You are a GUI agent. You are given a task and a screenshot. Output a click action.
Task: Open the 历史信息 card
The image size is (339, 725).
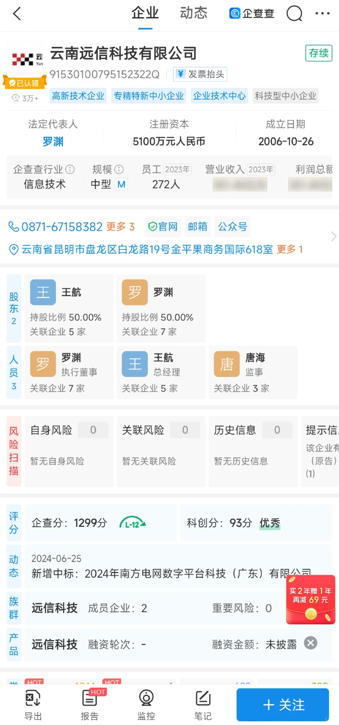pyautogui.click(x=253, y=451)
